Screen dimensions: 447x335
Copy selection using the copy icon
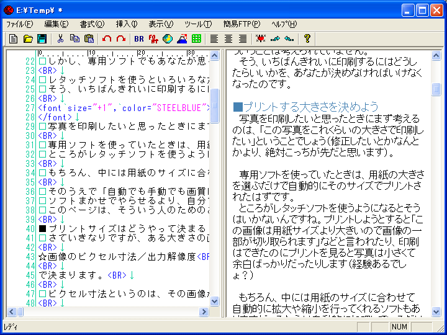coord(74,38)
